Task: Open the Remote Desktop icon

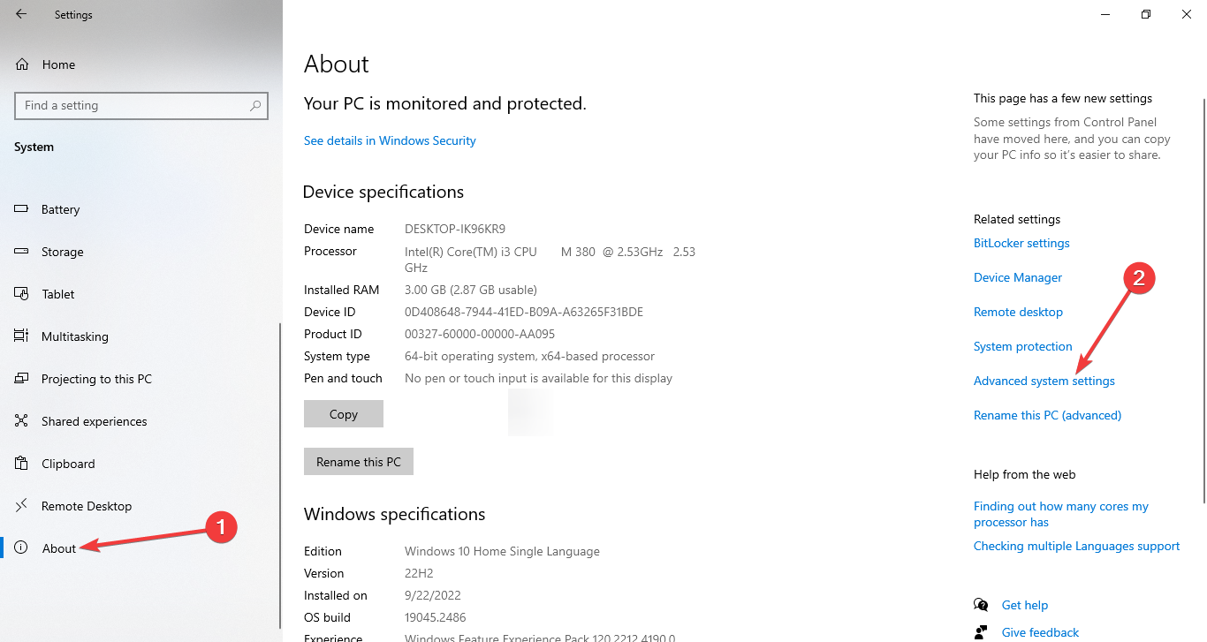Action: click(21, 505)
